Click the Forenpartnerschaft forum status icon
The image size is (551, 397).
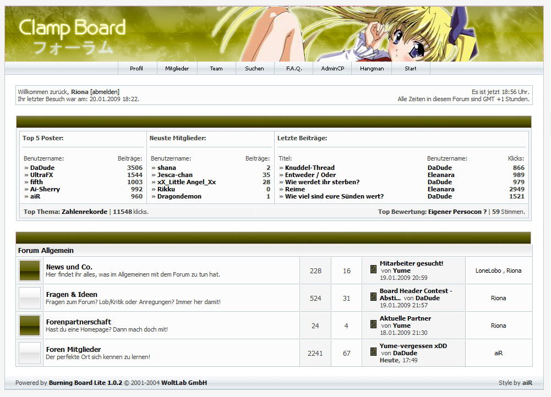pyautogui.click(x=30, y=326)
